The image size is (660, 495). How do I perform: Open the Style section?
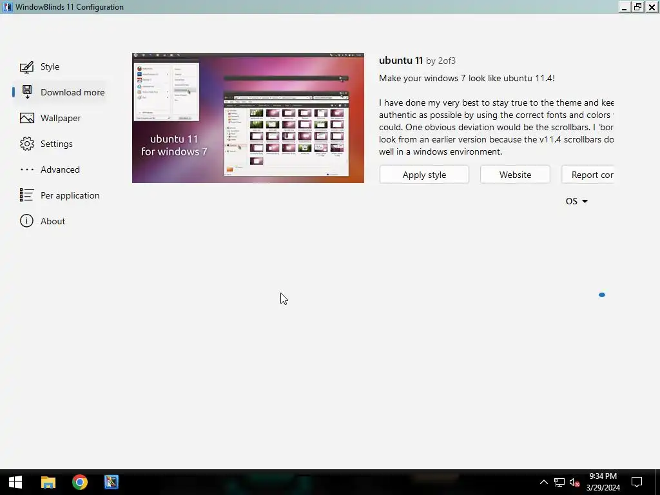coord(50,66)
